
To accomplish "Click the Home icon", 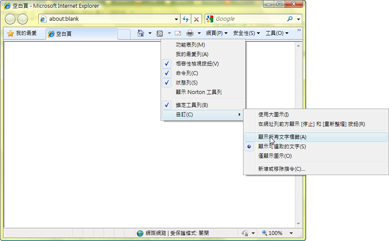I will coord(141,33).
